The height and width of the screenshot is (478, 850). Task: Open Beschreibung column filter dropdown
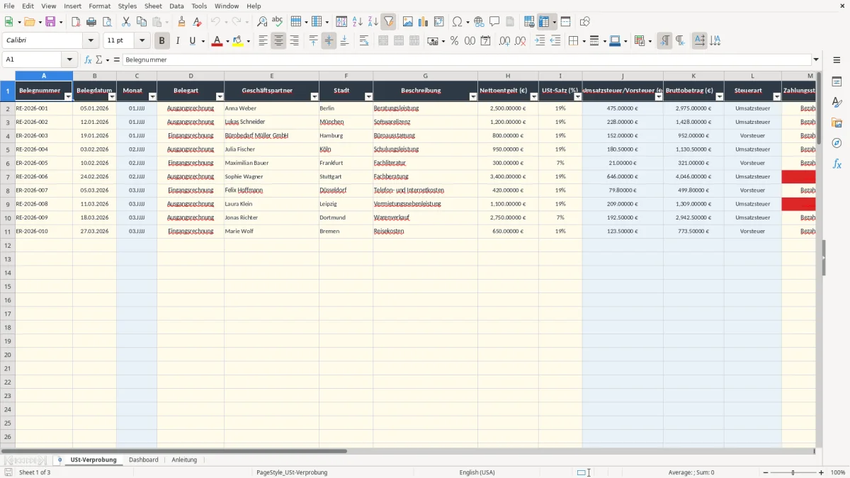click(473, 97)
